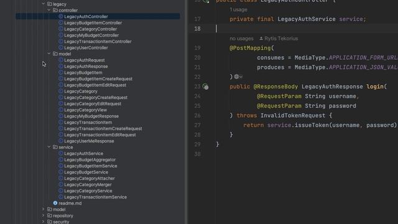398x224 pixels.
Task: Click line number 19 in the gutter
Action: [x=197, y=48]
